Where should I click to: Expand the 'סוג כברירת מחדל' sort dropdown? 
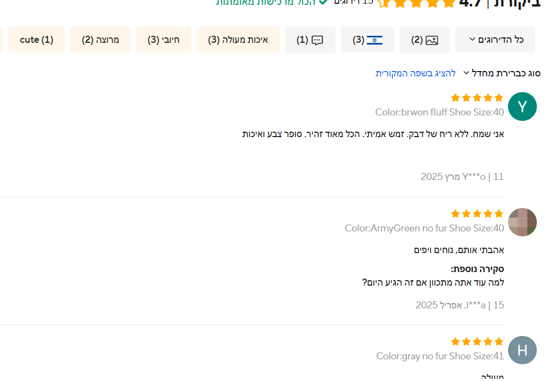(x=502, y=73)
